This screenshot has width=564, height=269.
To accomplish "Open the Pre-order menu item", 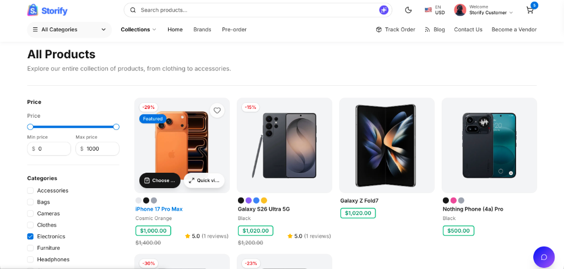I will (234, 30).
